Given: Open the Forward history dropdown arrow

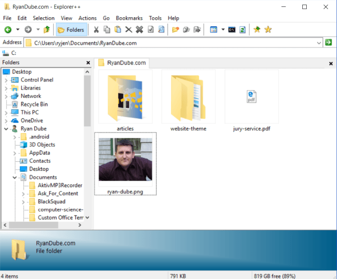Looking at the screenshot, I should click(x=38, y=29).
